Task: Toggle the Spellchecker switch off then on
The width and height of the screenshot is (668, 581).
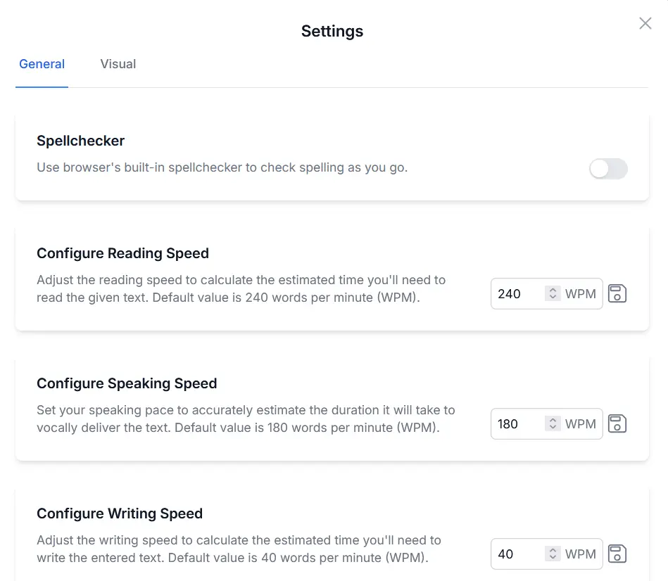Action: [x=608, y=169]
